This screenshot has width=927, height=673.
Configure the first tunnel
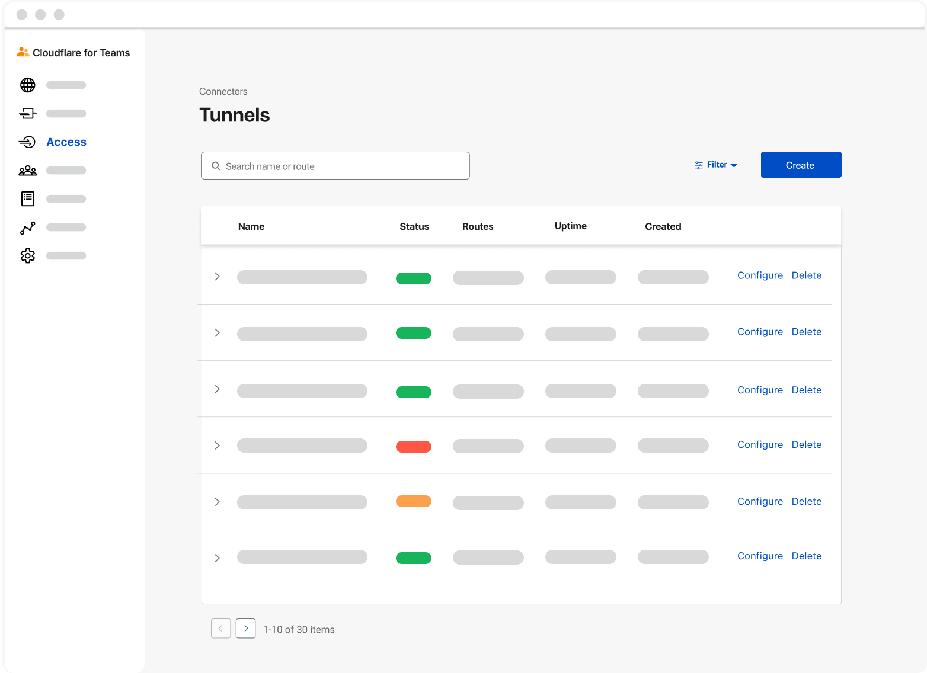[x=760, y=275]
